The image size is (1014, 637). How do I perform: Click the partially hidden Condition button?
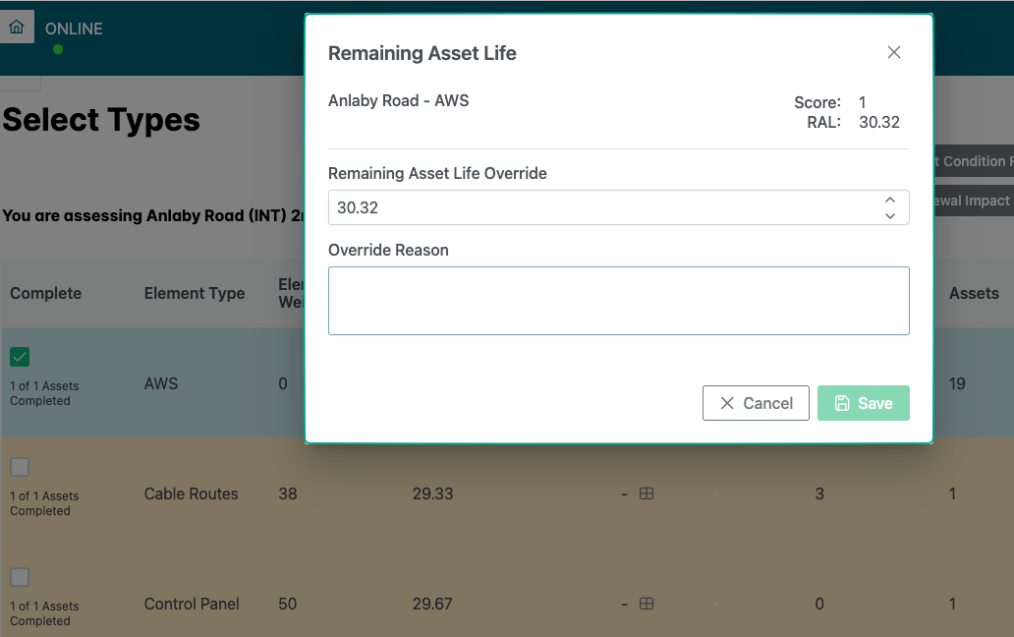[x=973, y=161]
